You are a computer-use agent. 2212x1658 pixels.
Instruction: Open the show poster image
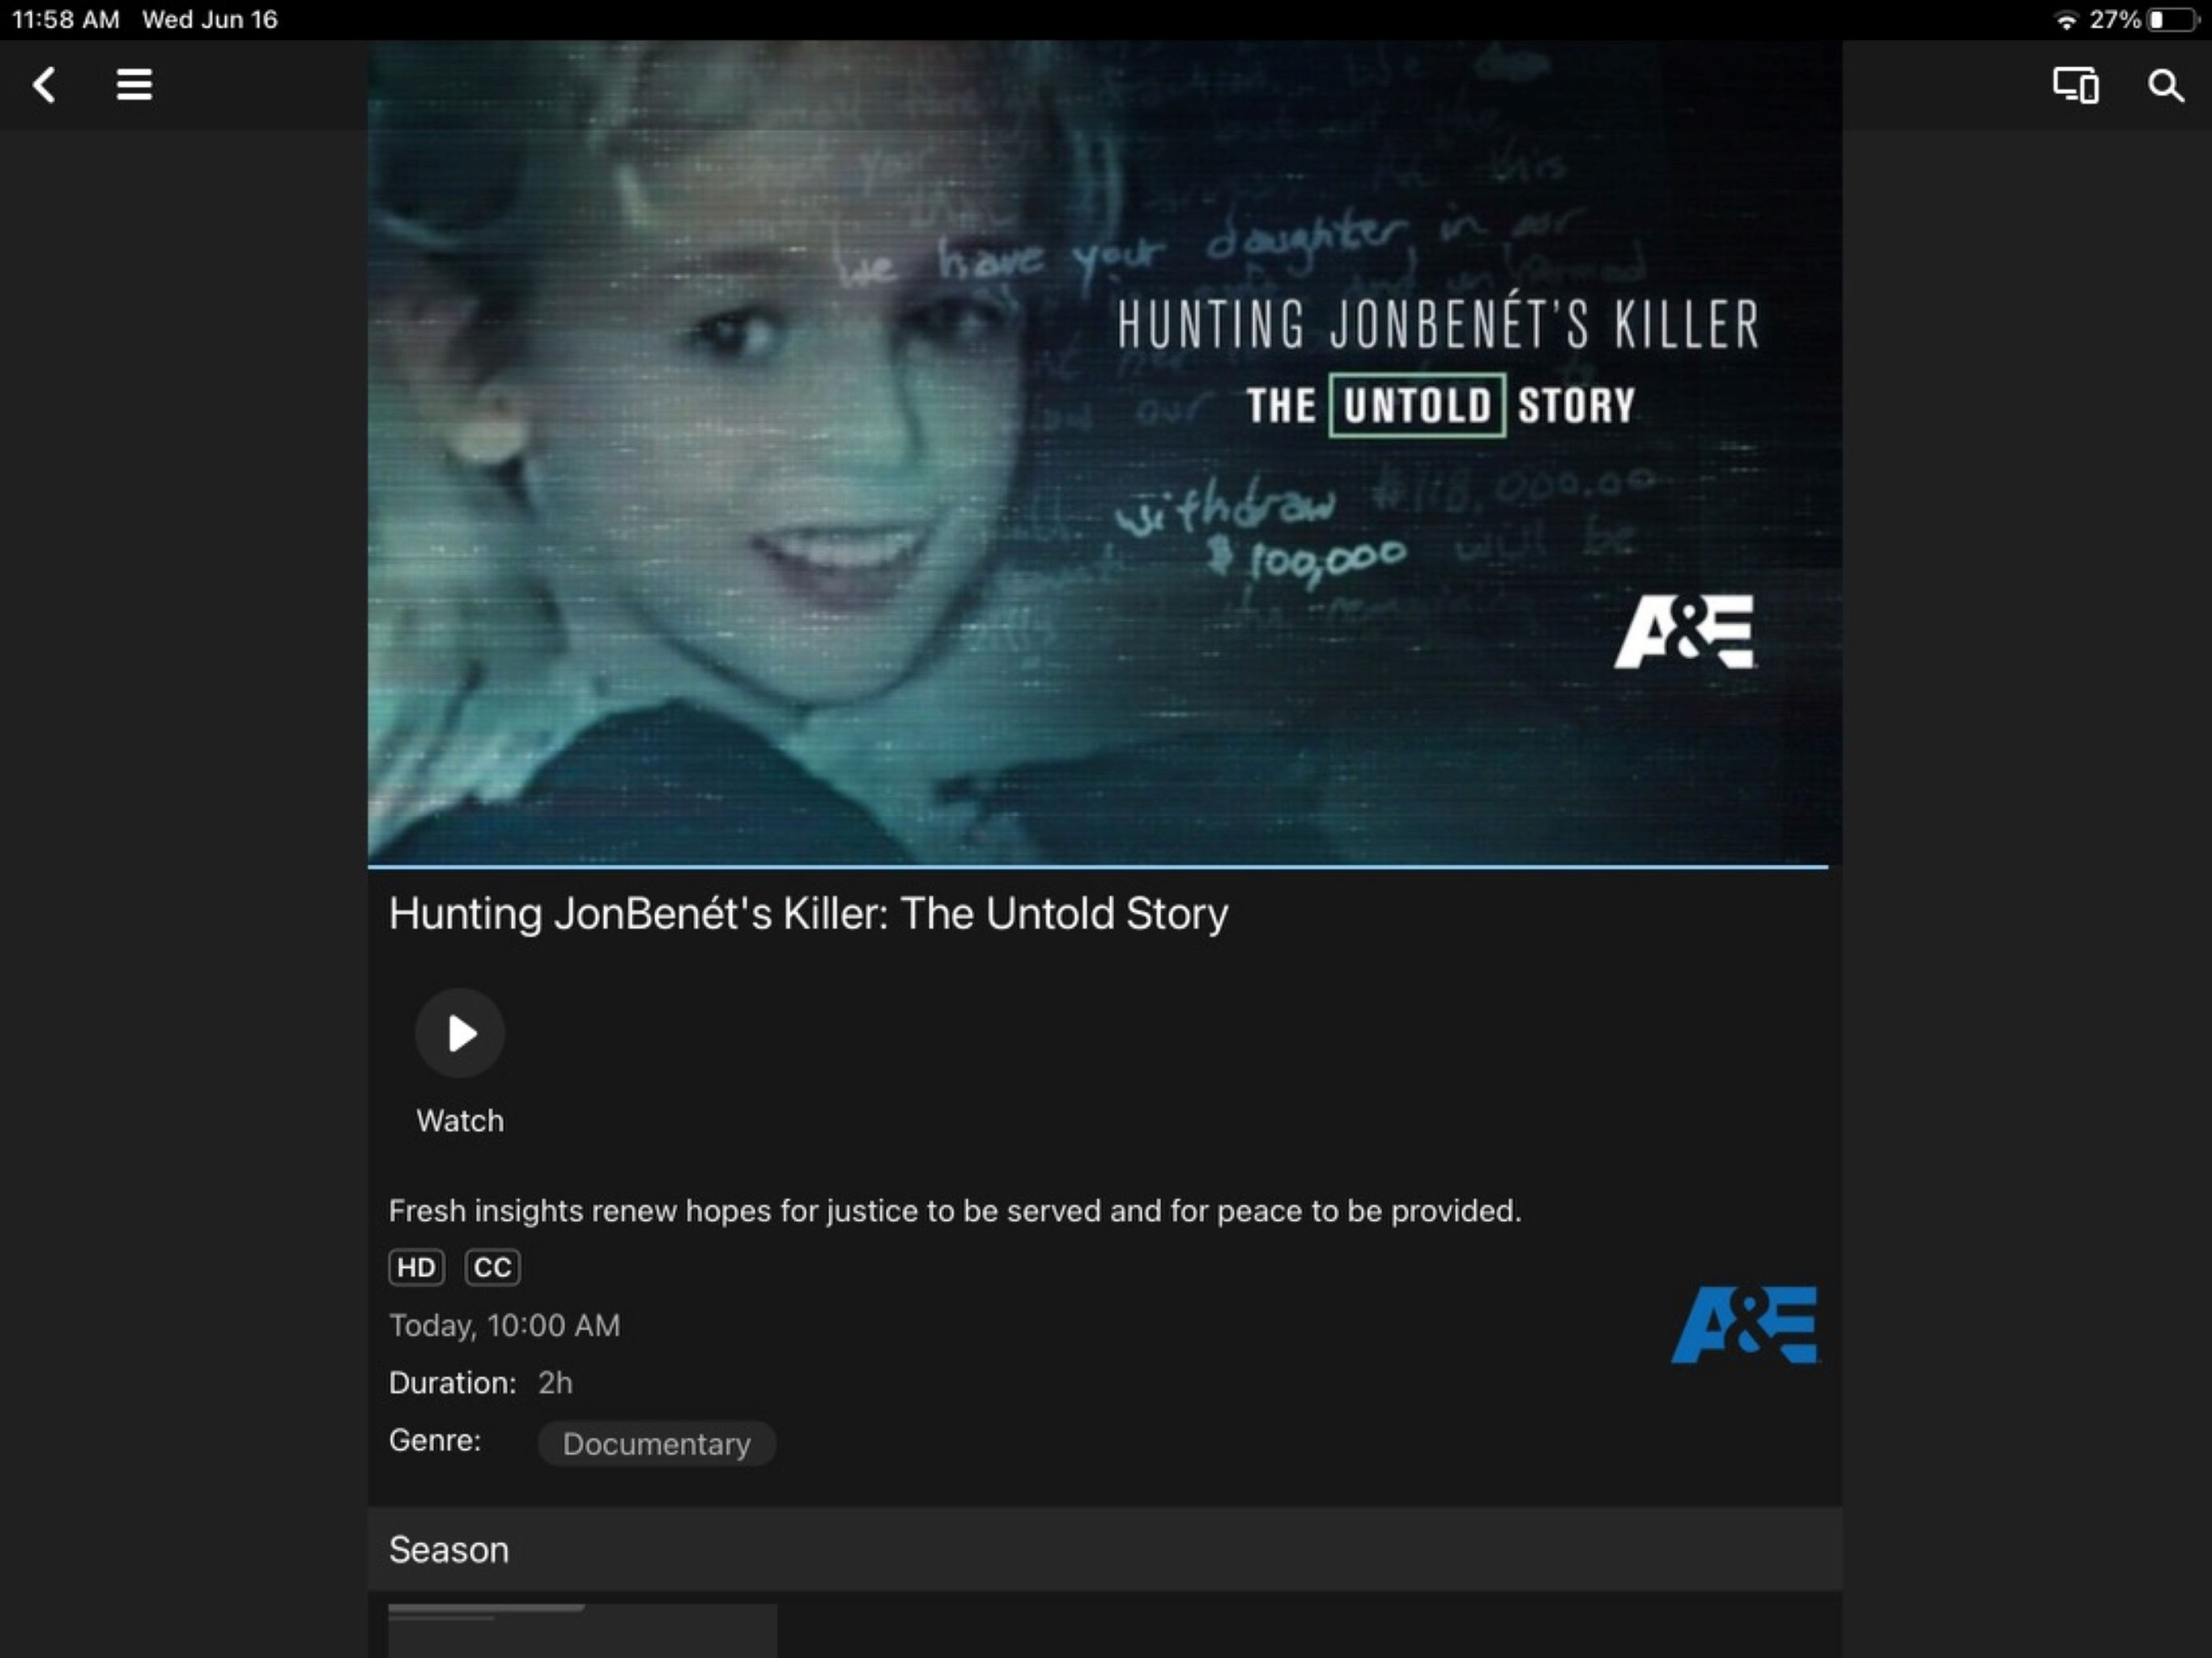point(1105,453)
